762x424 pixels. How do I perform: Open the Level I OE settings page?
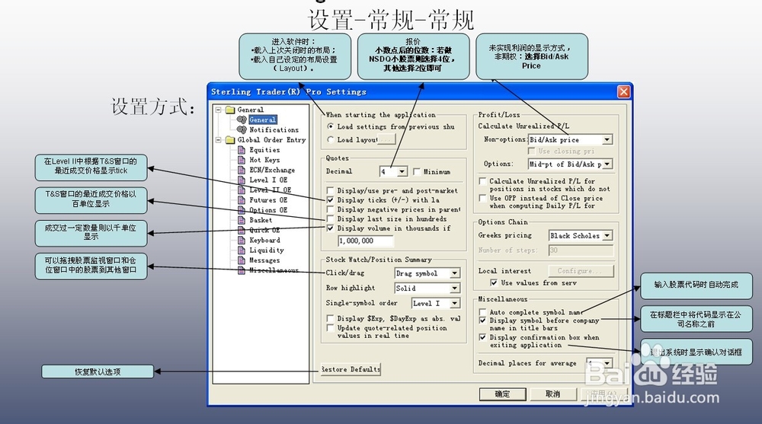click(x=268, y=180)
